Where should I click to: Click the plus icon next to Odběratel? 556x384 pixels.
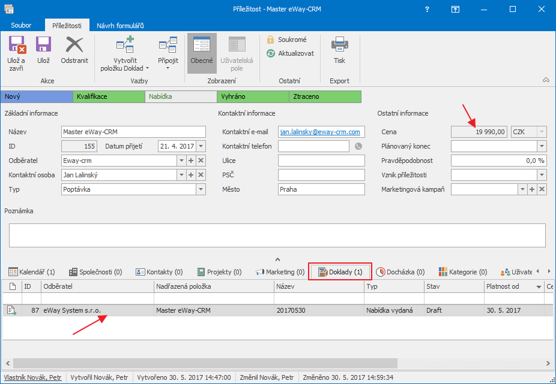tap(191, 161)
